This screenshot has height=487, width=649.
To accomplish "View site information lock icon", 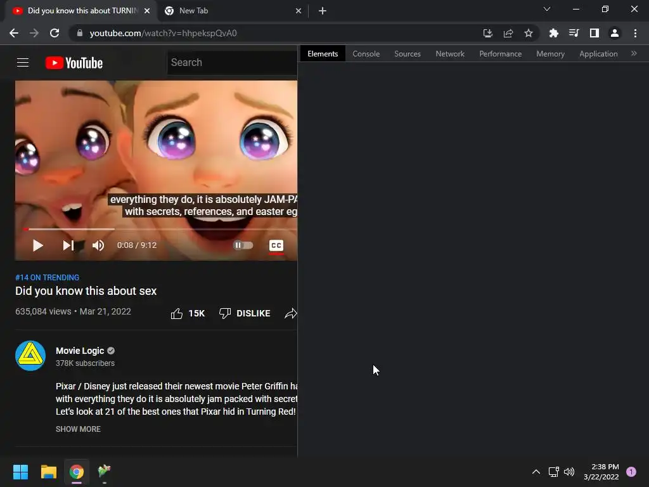I will (80, 33).
